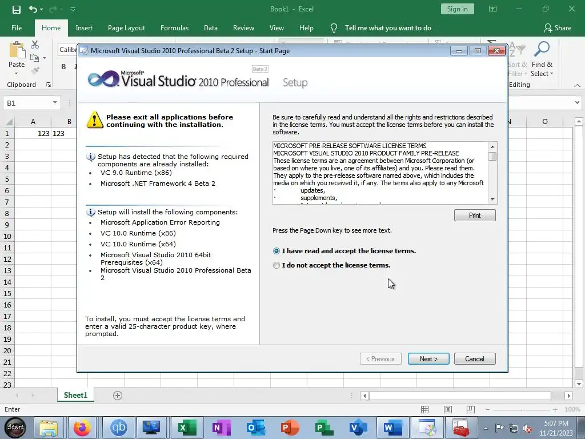
Task: Click the license text scrollbar thumb
Action: [x=492, y=156]
